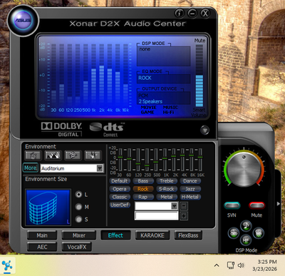Image resolution: width=285 pixels, height=276 pixels.
Task: Apply the Classic EQ preset
Action: click(x=120, y=197)
